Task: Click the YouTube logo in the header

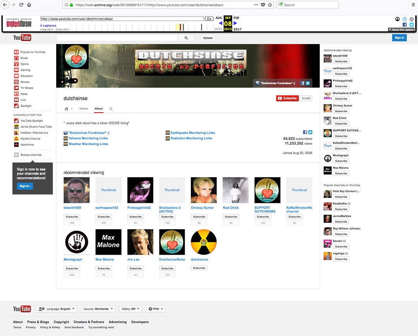Action: click(x=22, y=38)
